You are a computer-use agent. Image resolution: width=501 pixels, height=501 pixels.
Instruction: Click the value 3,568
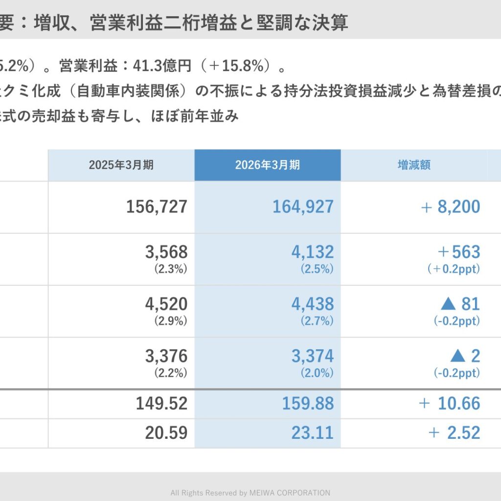tap(166, 252)
